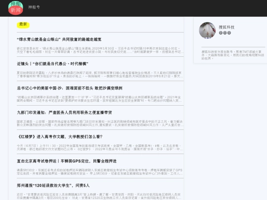This screenshot has height=200, width=267.
Task: Click the summary mentioning 统筹山水林田湖草沙系统治理
Action: click(100, 99)
